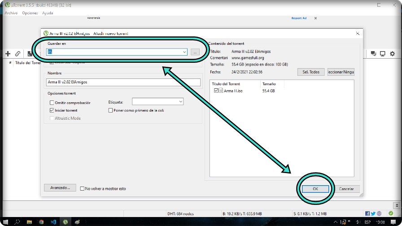Uncheck the Iniciar torrent checkbox
The height and width of the screenshot is (226, 402).
[x=52, y=110]
